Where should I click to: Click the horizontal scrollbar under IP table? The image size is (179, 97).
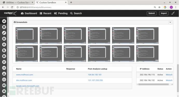click(x=153, y=84)
